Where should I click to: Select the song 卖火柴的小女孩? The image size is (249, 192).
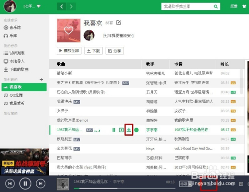81,168
